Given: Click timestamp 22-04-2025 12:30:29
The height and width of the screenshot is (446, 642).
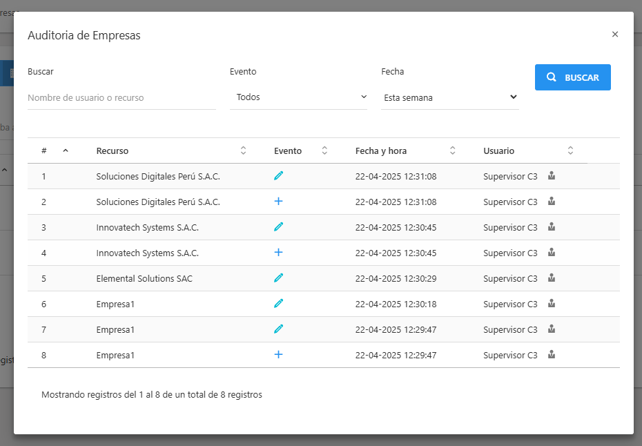Looking at the screenshot, I should (x=396, y=278).
